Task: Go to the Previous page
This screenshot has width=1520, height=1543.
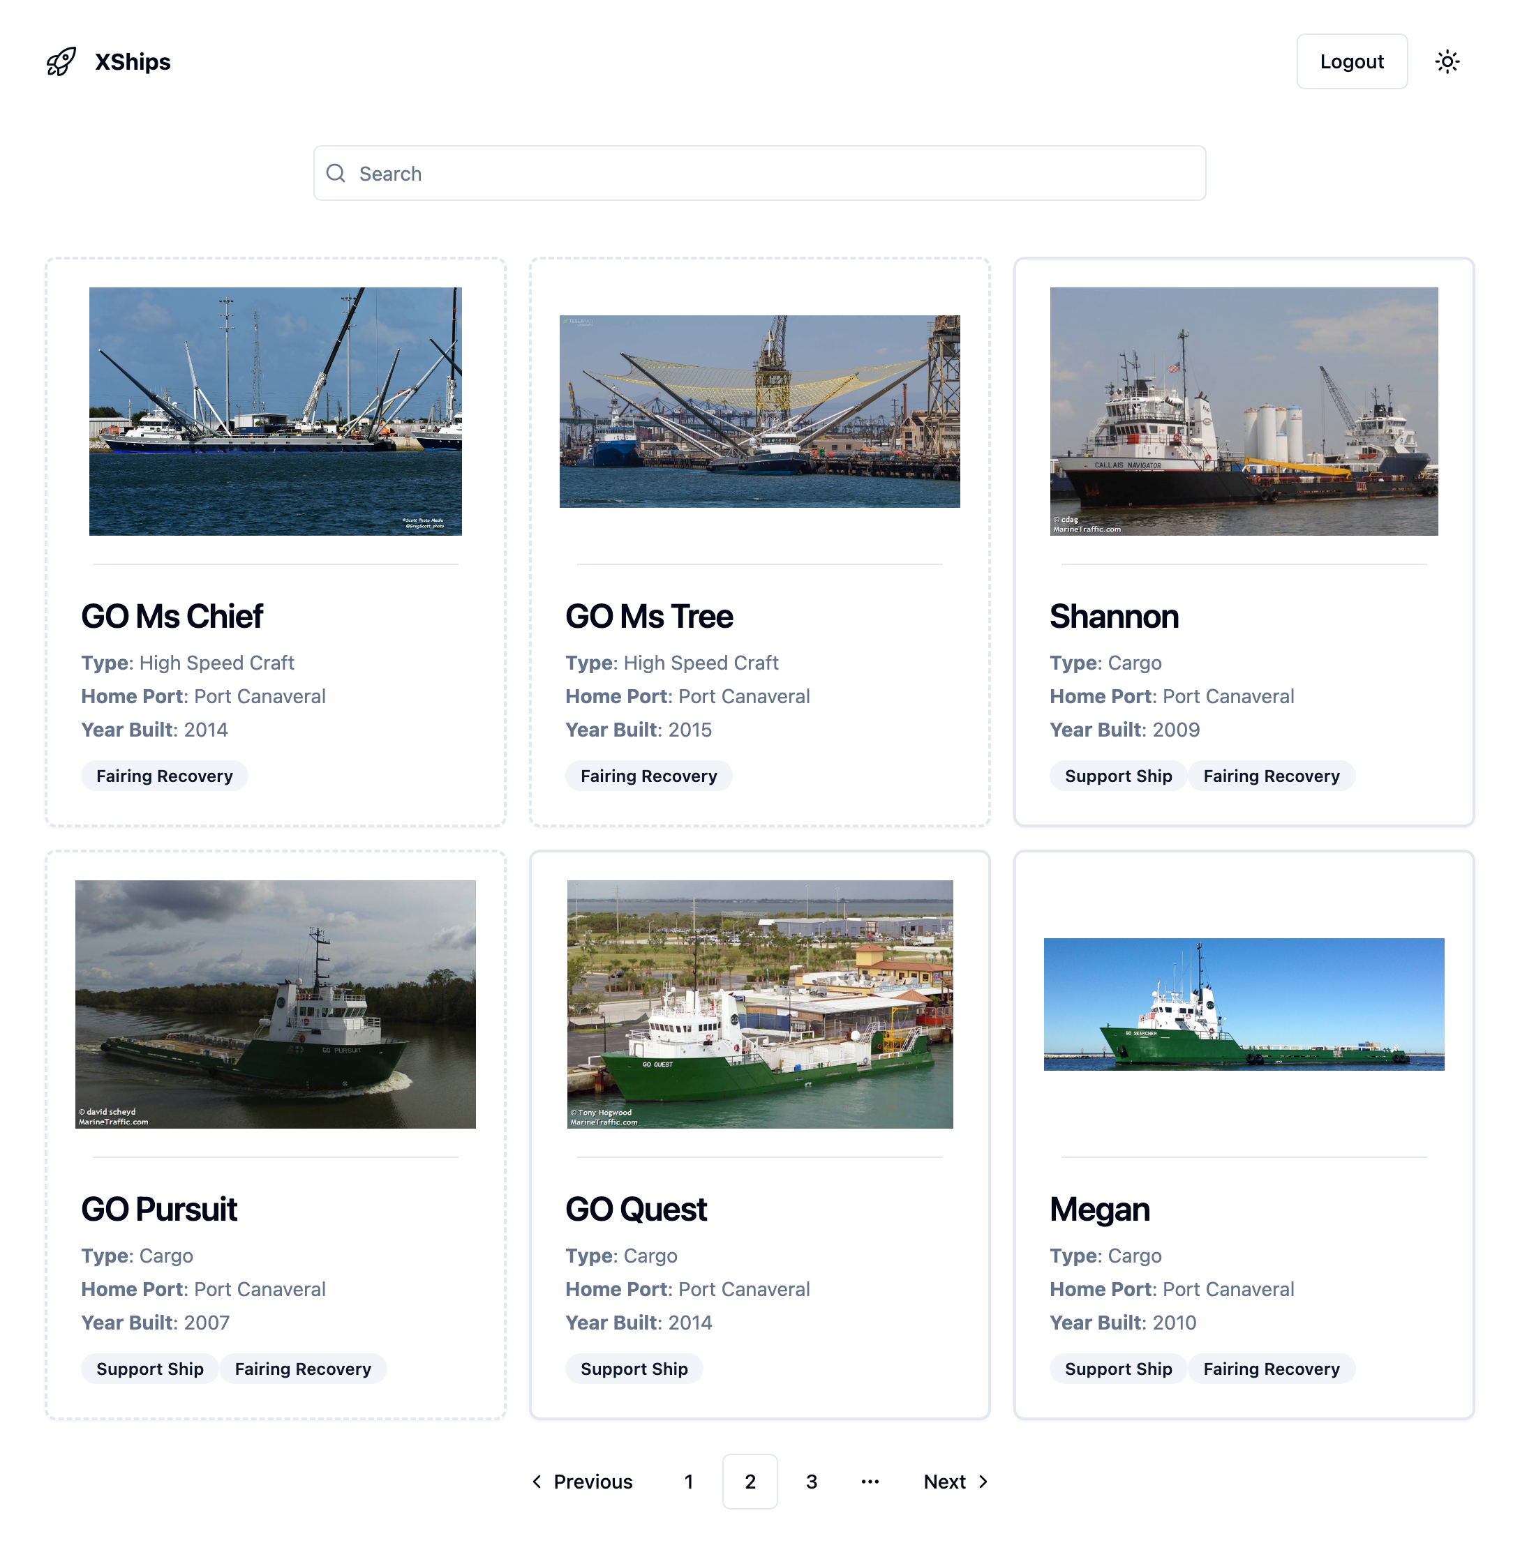Action: [582, 1481]
